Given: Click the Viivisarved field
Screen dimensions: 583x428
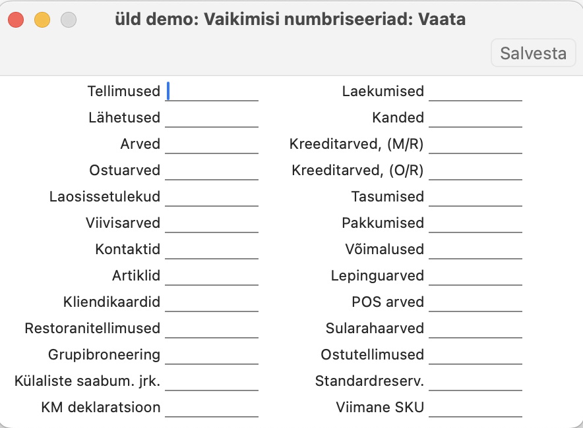Looking at the screenshot, I should pos(212,223).
